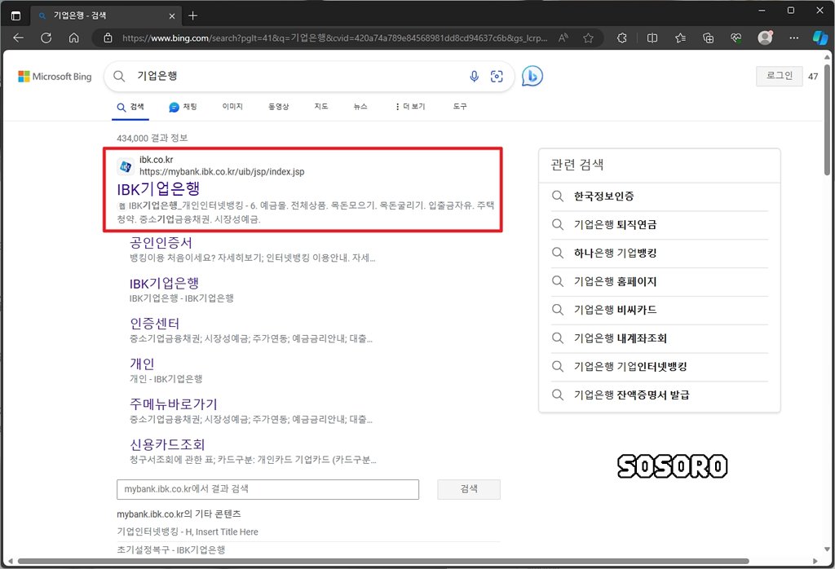Select the 검색 tab
This screenshot has width=835, height=569.
(x=131, y=107)
